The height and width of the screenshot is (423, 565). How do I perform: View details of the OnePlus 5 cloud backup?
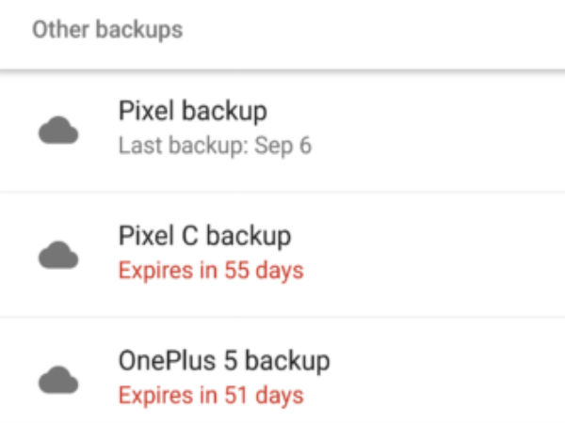point(282,370)
